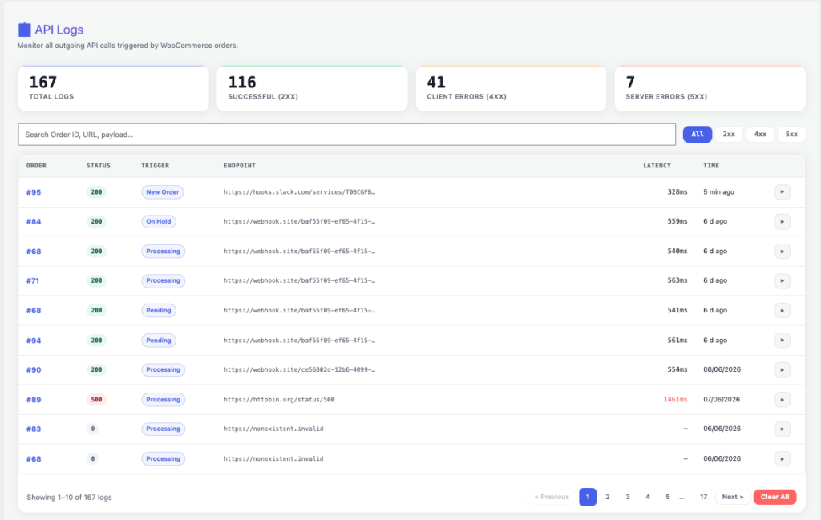This screenshot has height=520, width=821.
Task: Click current page 1 button
Action: (x=588, y=497)
